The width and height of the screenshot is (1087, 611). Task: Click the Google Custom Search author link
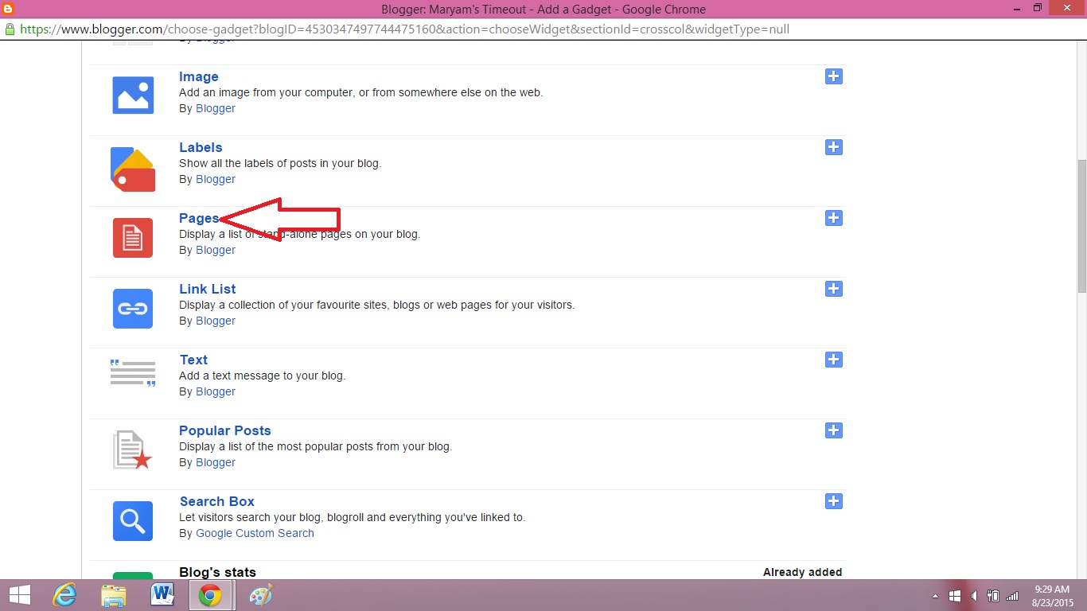coord(255,533)
